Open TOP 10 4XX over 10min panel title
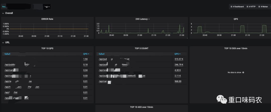The image size is (271, 112). pos(142,107)
